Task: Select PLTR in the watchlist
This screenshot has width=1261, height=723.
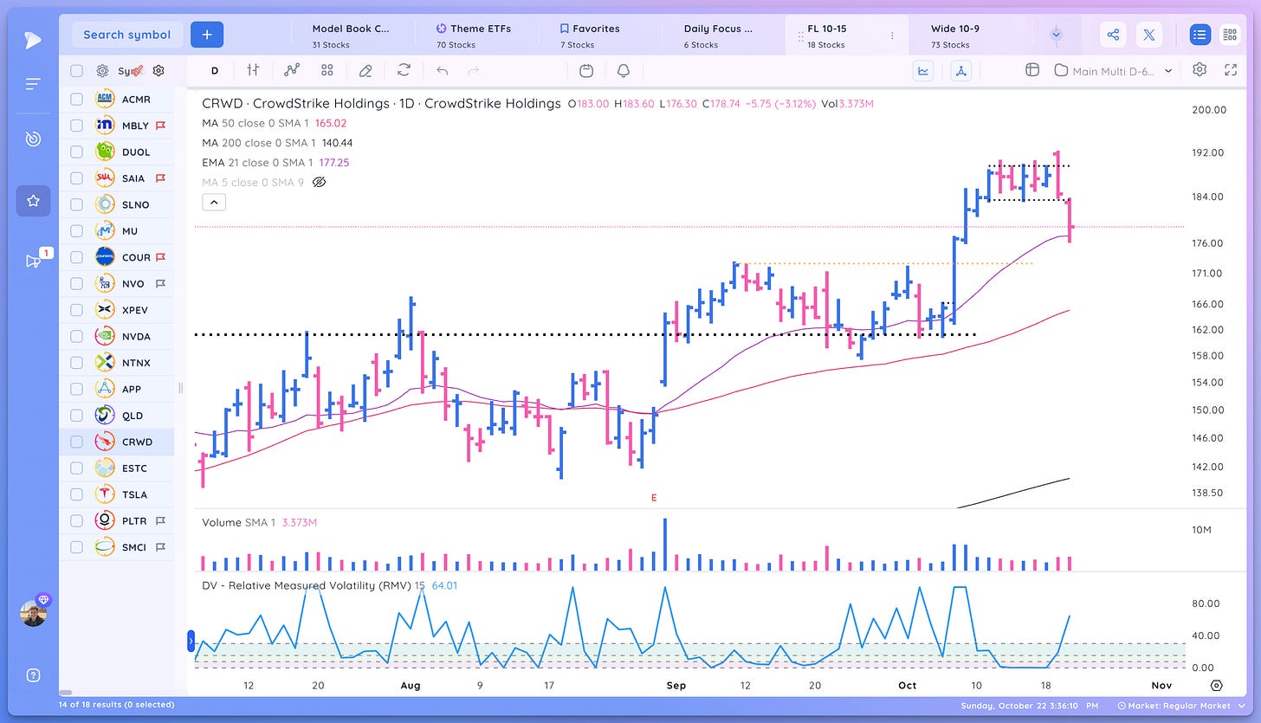Action: 135,521
